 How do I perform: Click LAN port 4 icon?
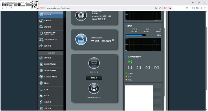(156, 67)
